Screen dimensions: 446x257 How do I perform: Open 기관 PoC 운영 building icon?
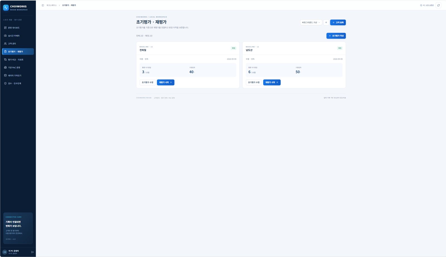pyautogui.click(x=5, y=67)
